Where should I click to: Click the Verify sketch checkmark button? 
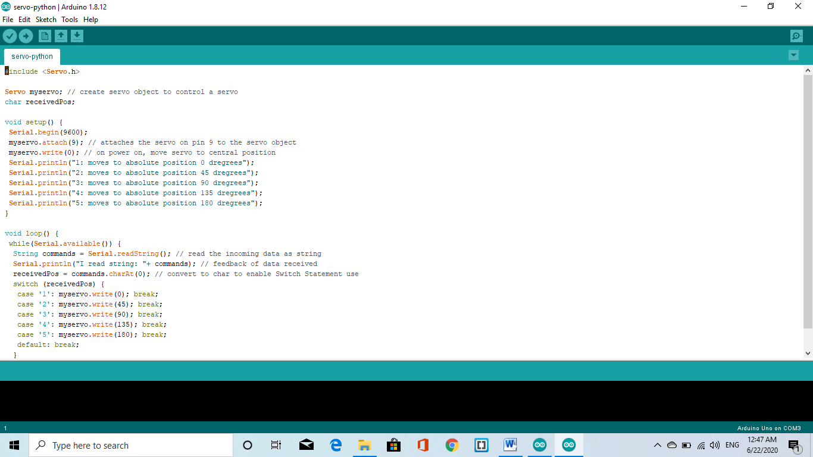pyautogui.click(x=10, y=36)
